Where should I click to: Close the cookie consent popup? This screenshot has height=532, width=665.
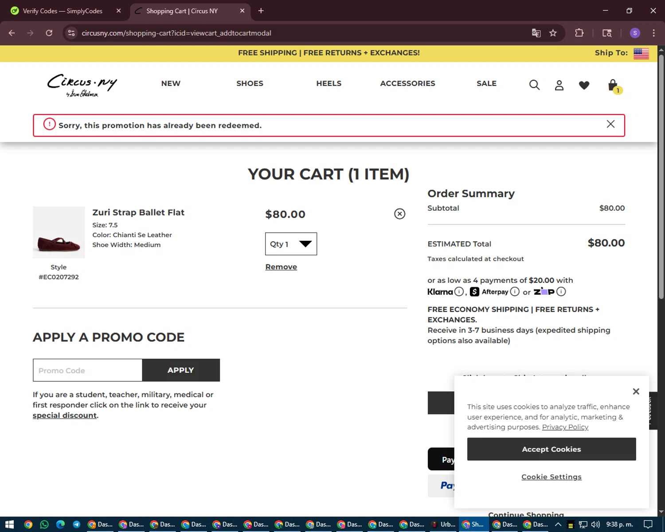coord(636,391)
